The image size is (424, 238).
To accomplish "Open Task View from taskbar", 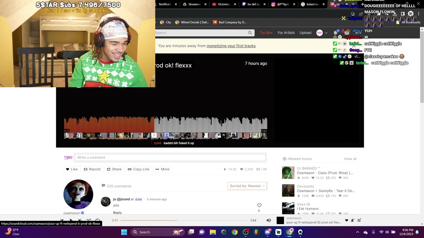I will [x=191, y=232].
